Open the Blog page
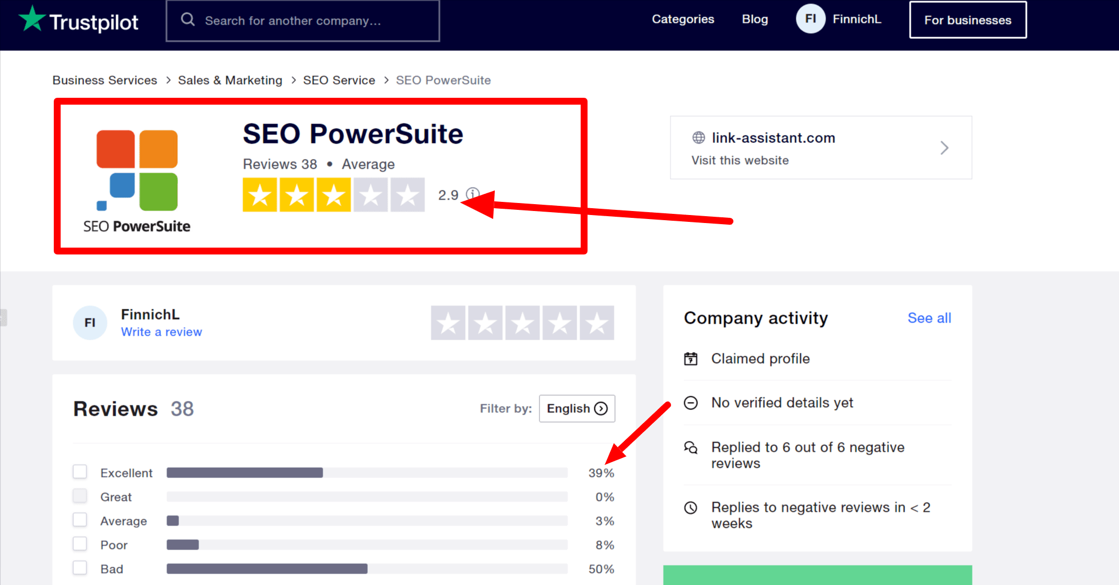The height and width of the screenshot is (585, 1119). point(755,19)
